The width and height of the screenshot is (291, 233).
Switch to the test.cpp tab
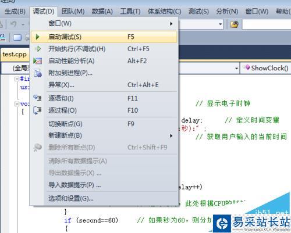(15, 55)
